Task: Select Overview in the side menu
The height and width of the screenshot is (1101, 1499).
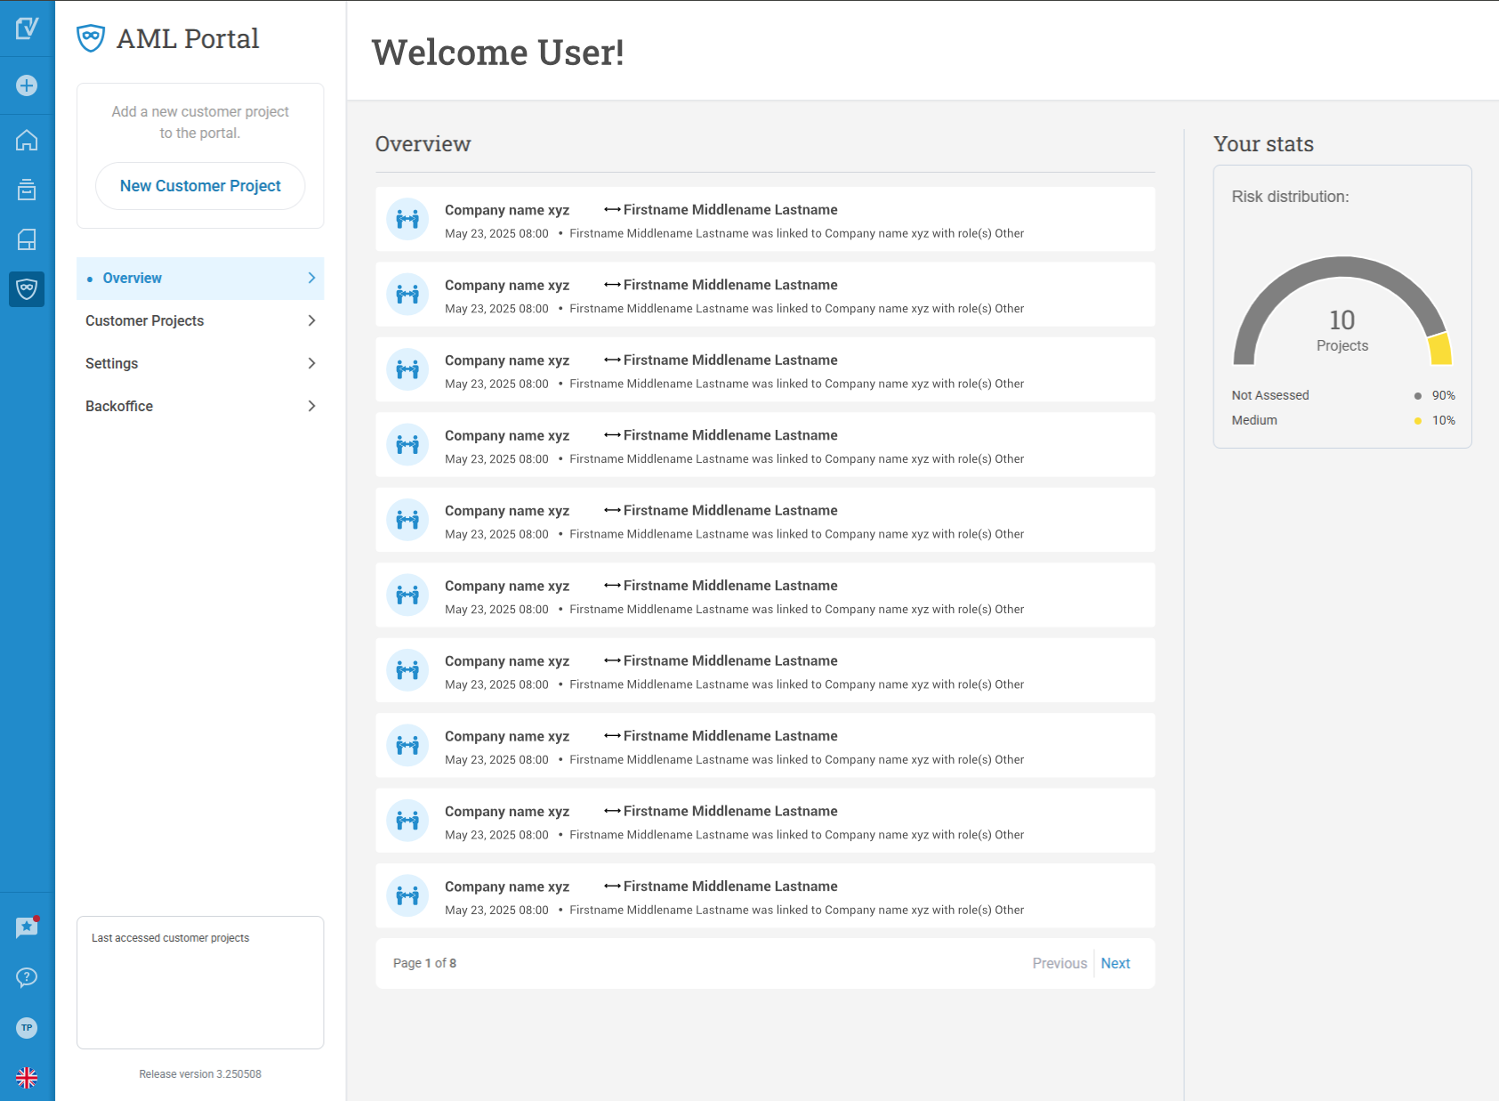Action: (200, 279)
